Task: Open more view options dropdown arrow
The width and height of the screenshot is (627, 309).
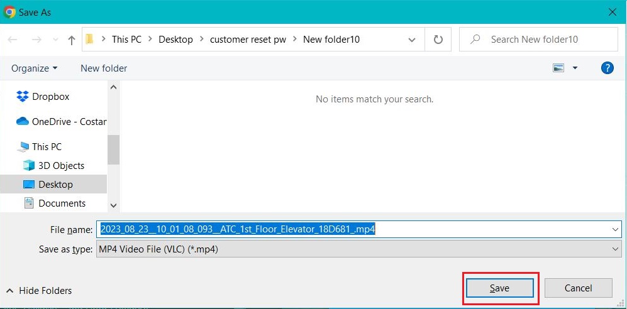Action: pyautogui.click(x=575, y=68)
